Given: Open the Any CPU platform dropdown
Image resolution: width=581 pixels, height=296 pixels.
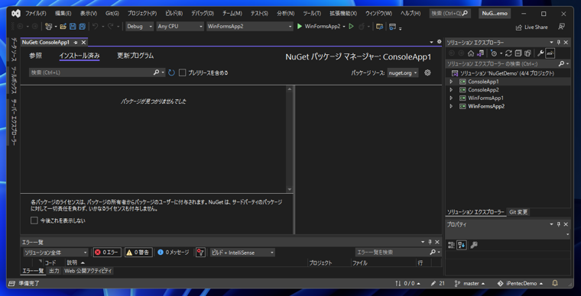Looking at the screenshot, I should (x=180, y=27).
